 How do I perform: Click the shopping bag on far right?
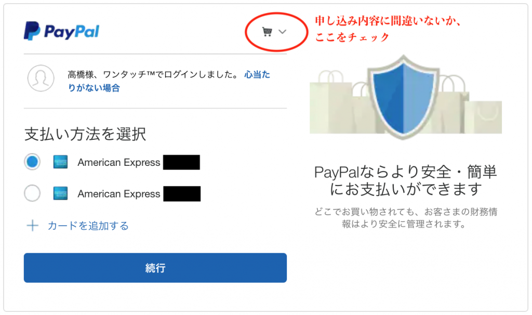pos(483,117)
